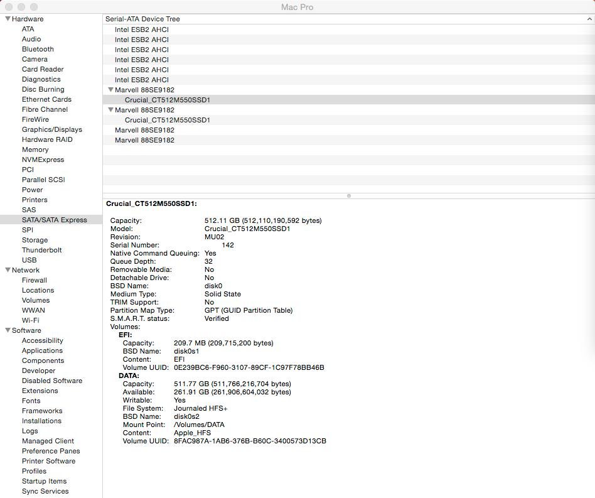Select Fonts under Software
The height and width of the screenshot is (498, 595).
pyautogui.click(x=31, y=401)
